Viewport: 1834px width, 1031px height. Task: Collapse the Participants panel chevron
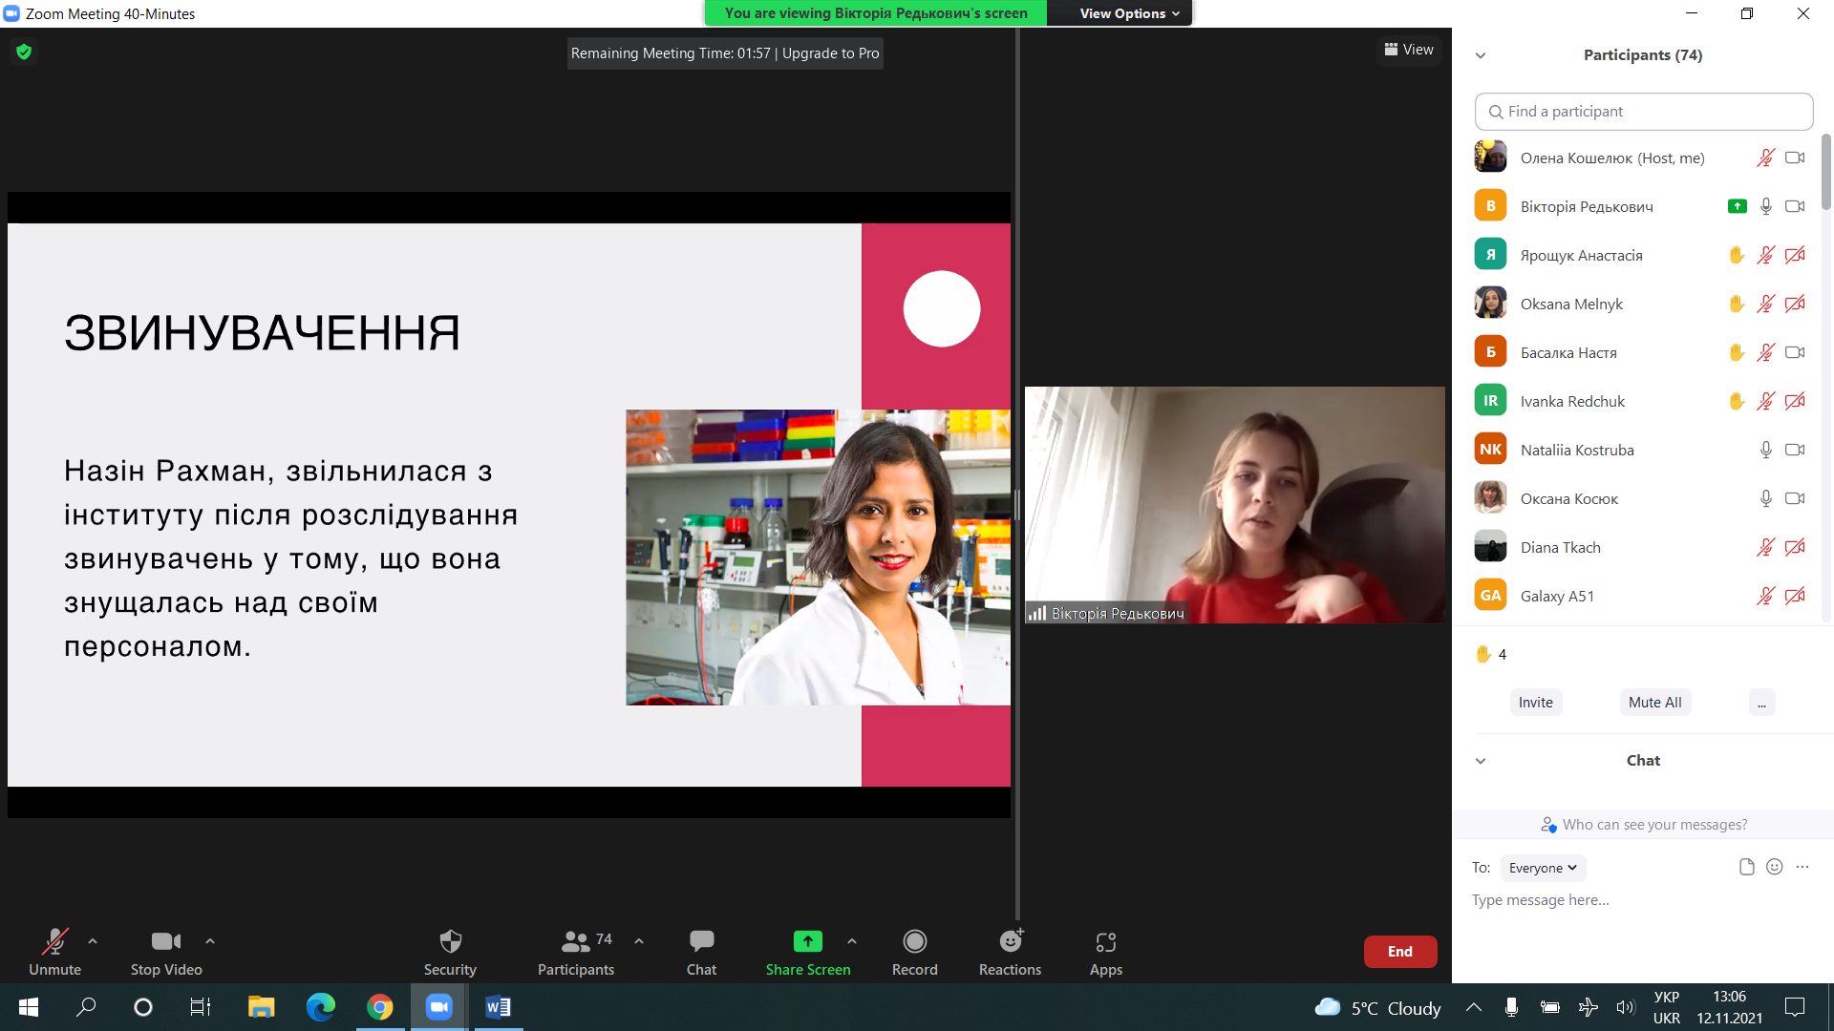click(x=1481, y=55)
